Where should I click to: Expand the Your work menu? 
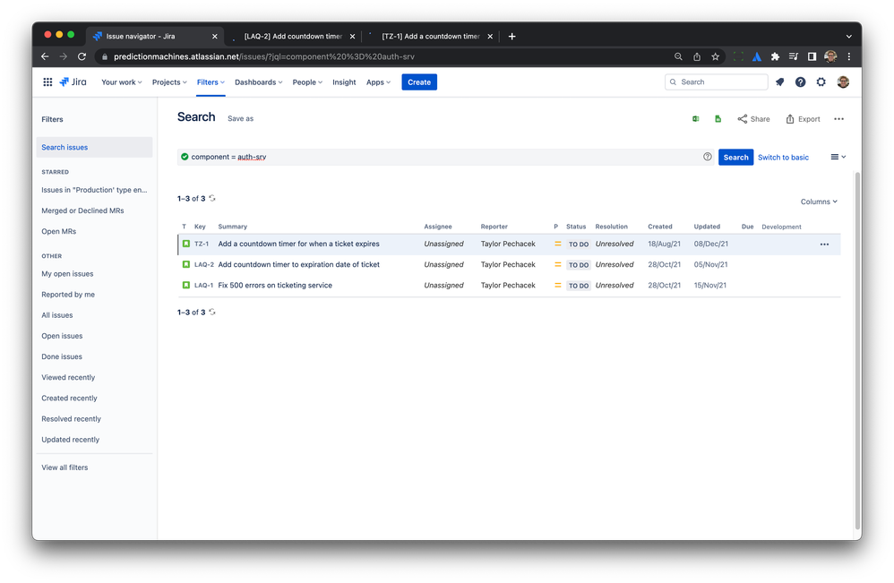pos(122,82)
